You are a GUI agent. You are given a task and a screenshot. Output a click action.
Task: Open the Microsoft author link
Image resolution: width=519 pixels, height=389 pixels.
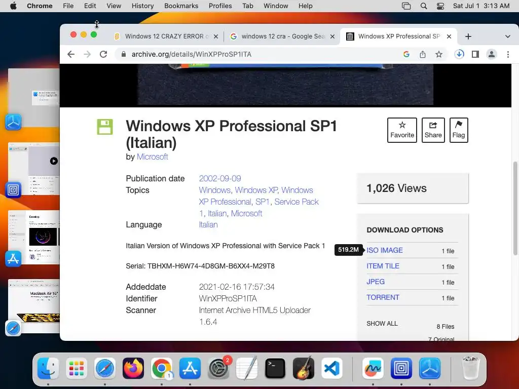pyautogui.click(x=152, y=157)
